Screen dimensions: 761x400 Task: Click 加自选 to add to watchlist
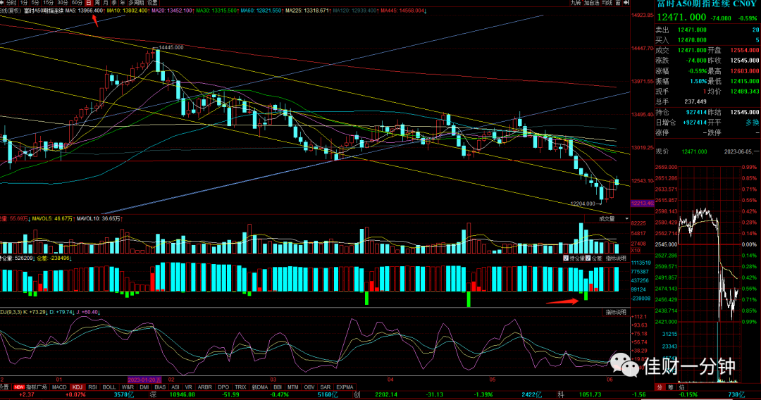591,3
